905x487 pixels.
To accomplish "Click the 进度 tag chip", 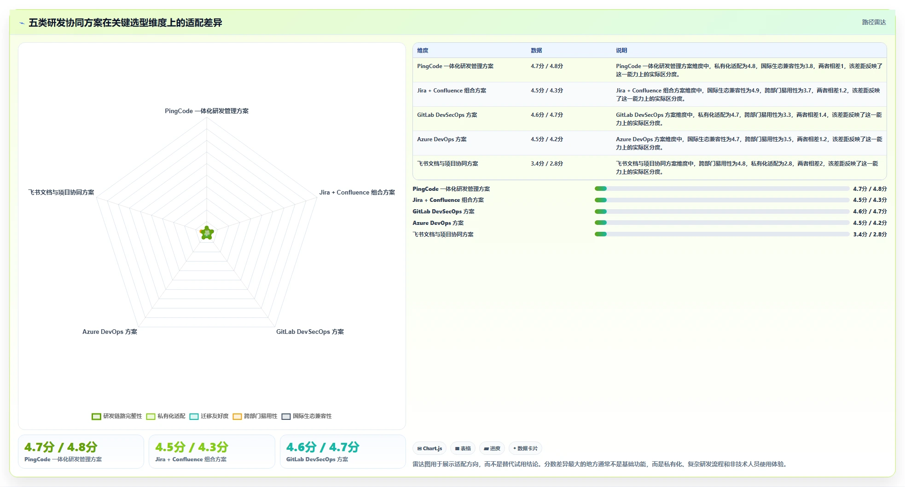I will (492, 448).
